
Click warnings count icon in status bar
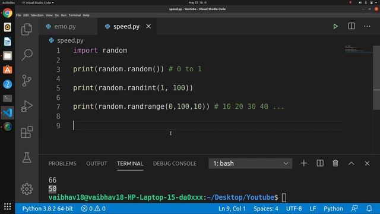tap(100, 209)
